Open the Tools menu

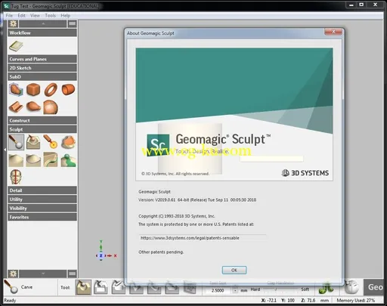[51, 16]
